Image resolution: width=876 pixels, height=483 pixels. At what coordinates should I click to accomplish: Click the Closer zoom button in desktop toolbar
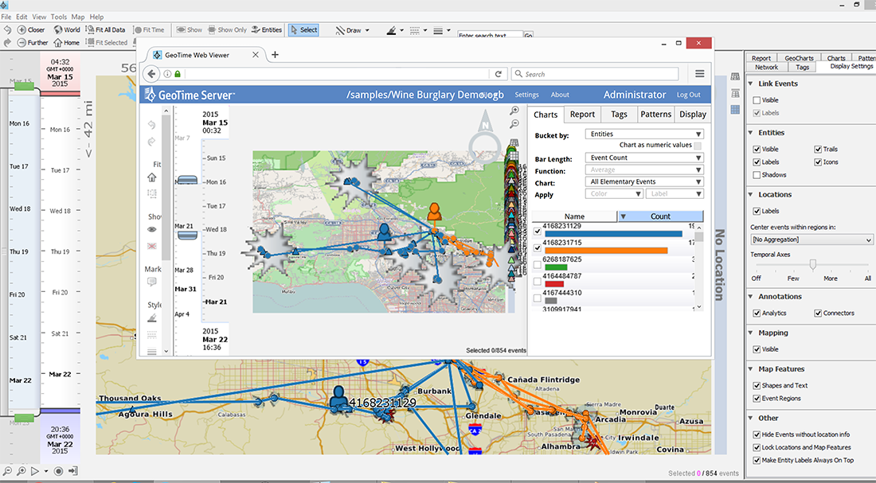pyautogui.click(x=31, y=29)
